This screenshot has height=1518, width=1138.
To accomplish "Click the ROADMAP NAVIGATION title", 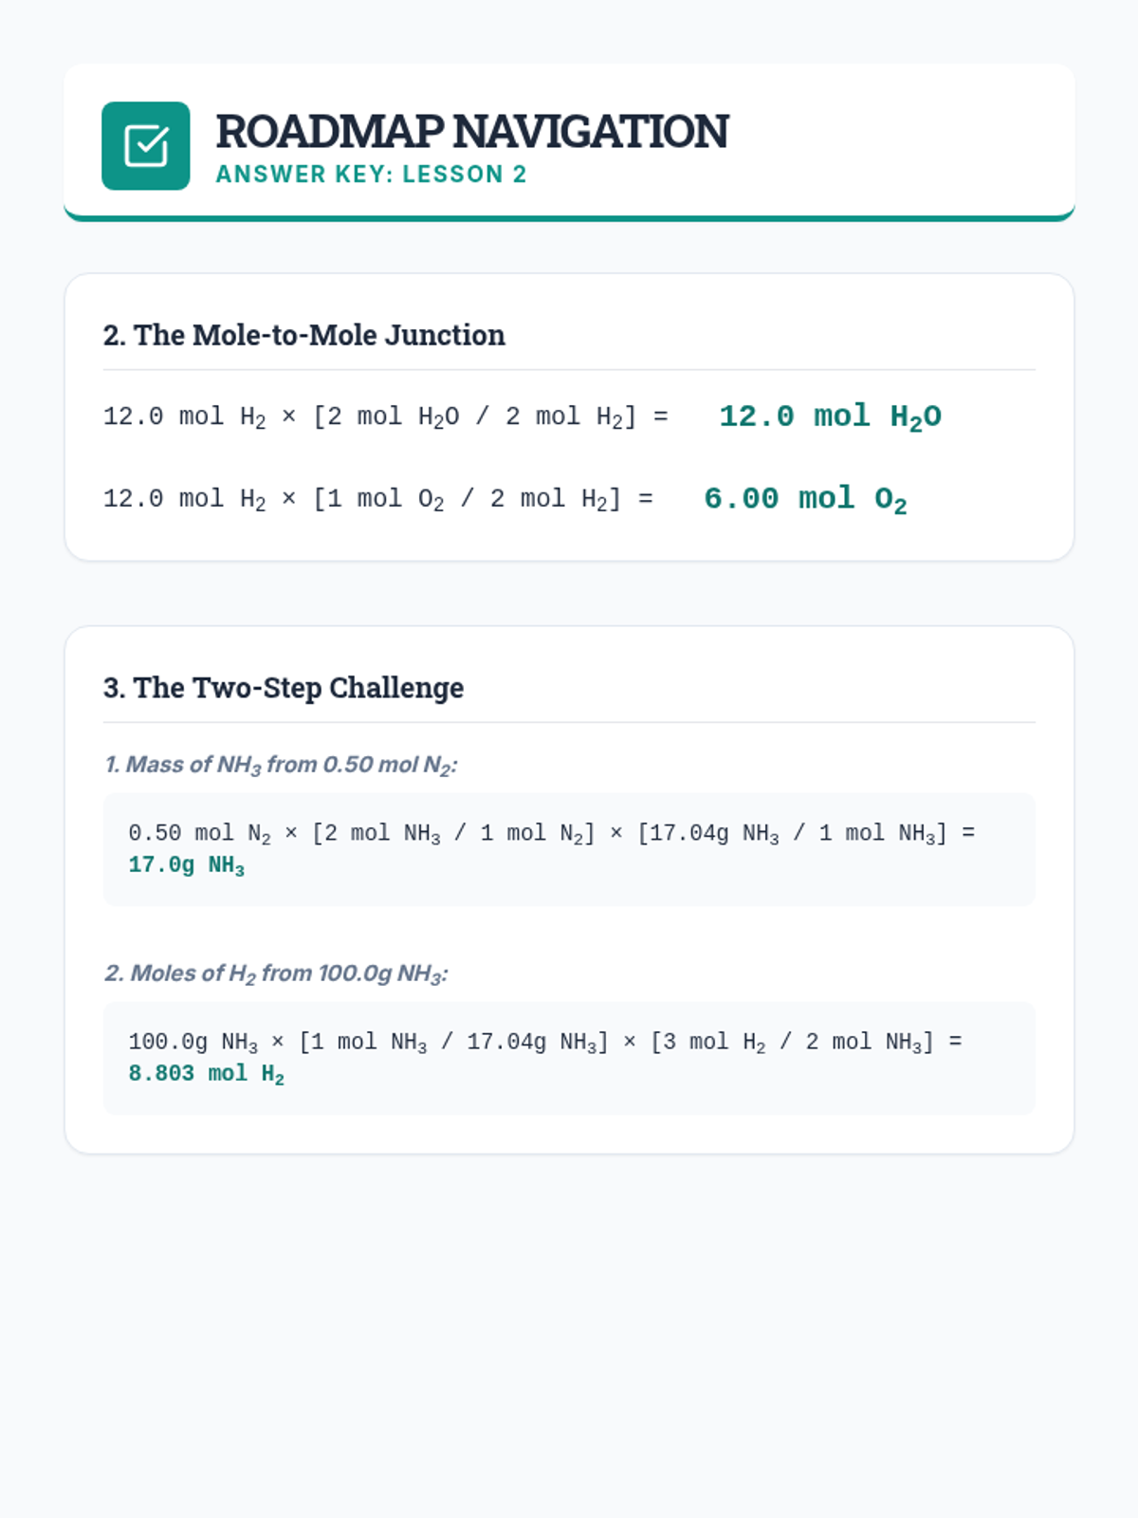I will (471, 132).
